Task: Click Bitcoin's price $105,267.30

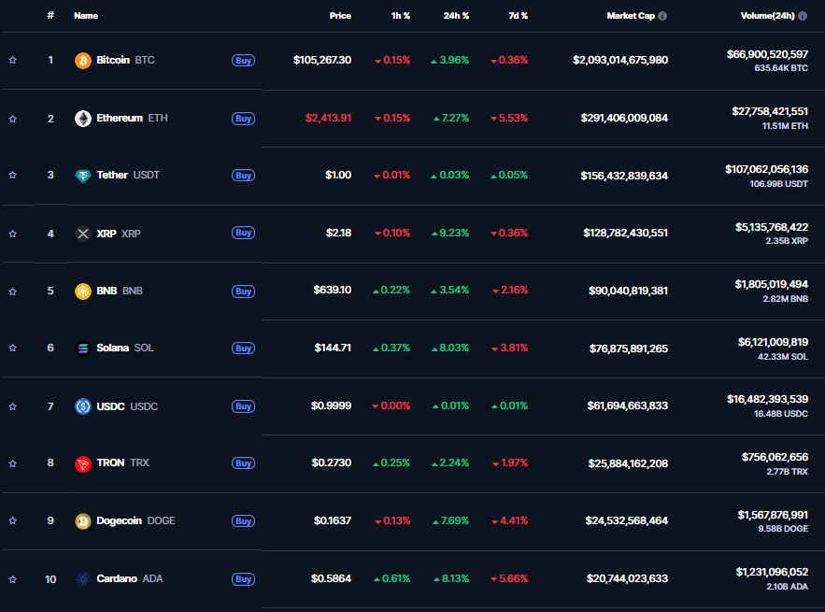Action: point(322,60)
